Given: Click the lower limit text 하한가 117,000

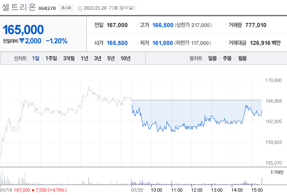Looking at the screenshot, I should 193,43.
